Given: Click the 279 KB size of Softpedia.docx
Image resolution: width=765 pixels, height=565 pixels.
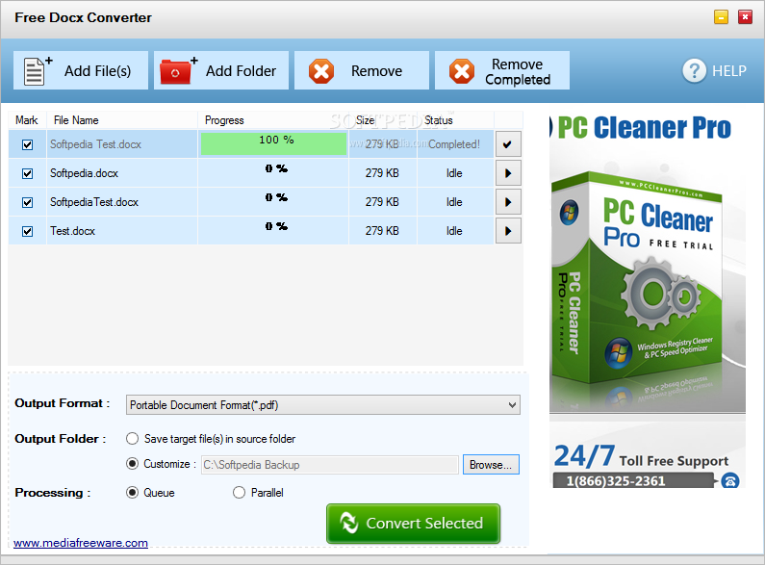Looking at the screenshot, I should click(382, 173).
